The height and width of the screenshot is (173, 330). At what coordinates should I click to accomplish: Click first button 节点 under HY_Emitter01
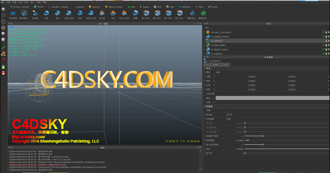[207, 65]
